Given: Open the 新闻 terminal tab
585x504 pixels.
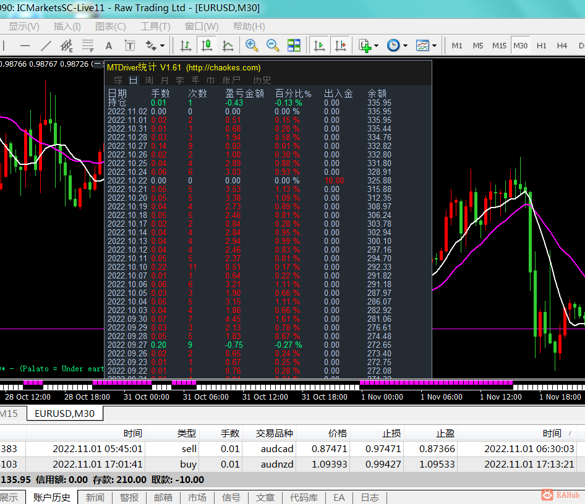Looking at the screenshot, I should (95, 497).
